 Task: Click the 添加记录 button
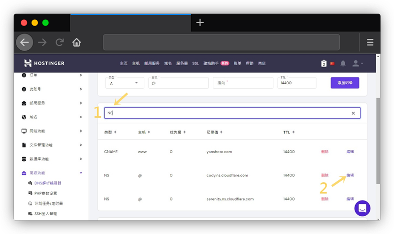(345, 83)
